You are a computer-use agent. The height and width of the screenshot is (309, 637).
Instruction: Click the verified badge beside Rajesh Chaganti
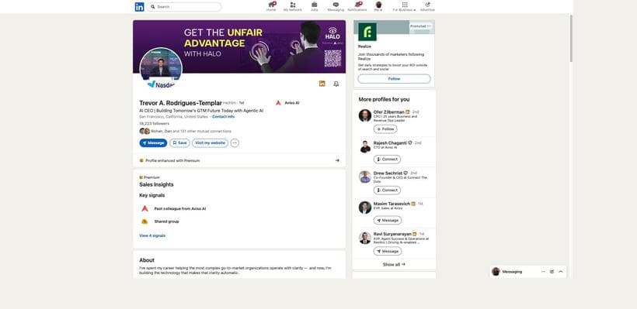point(410,142)
